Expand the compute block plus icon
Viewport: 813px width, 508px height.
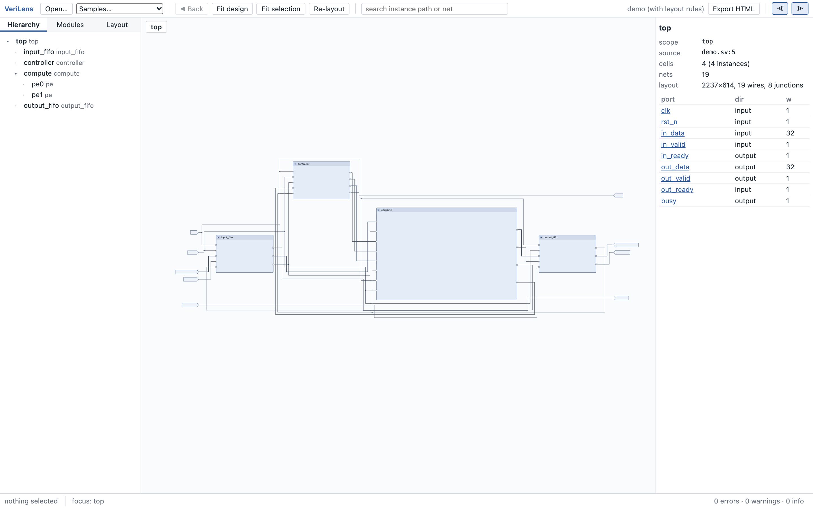tap(379, 210)
